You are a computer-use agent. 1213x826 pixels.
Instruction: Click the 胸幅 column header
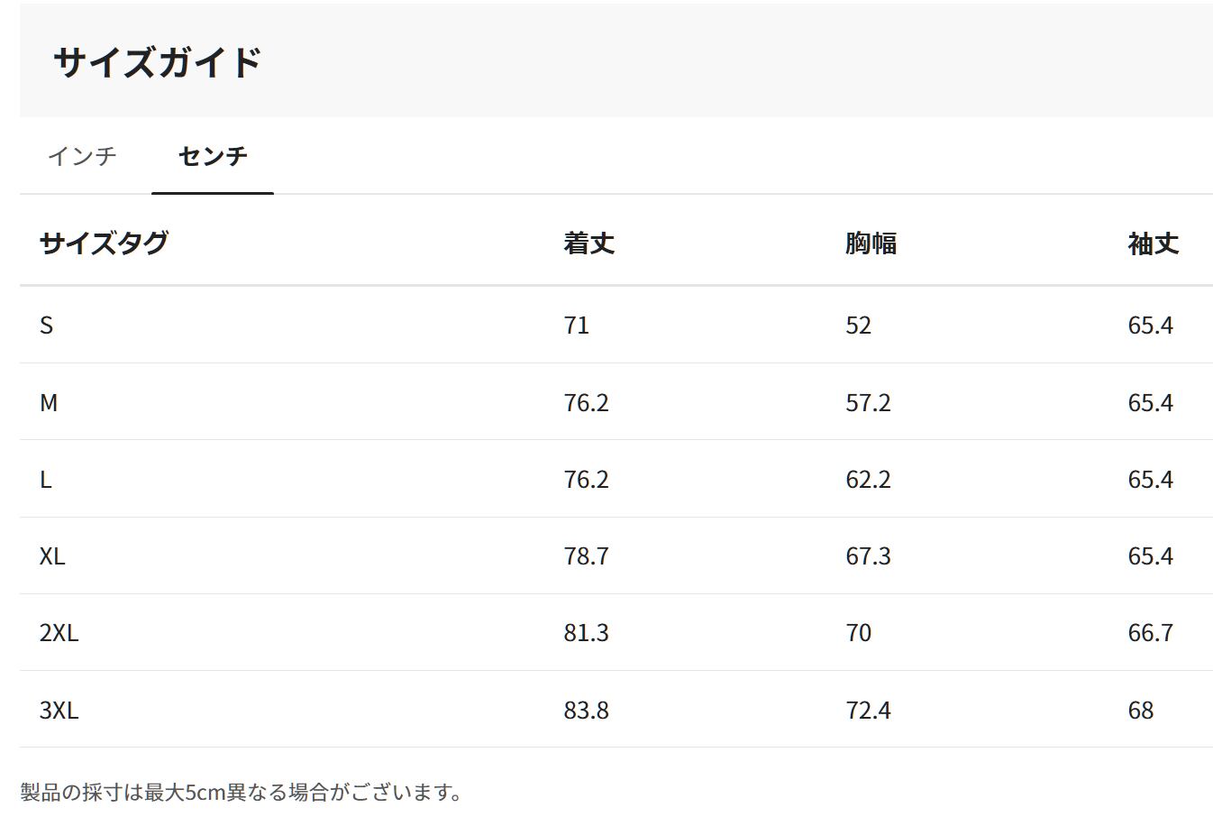point(871,243)
